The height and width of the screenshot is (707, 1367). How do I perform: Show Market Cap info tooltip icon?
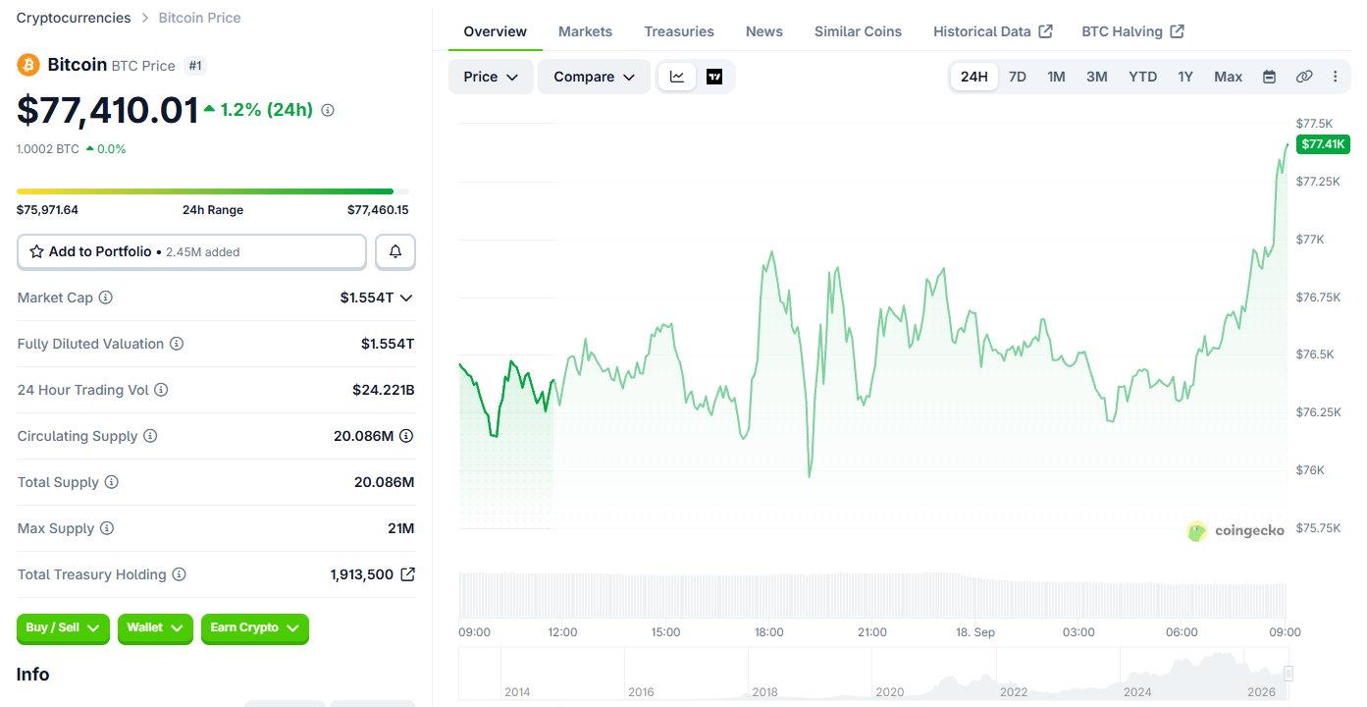[106, 298]
